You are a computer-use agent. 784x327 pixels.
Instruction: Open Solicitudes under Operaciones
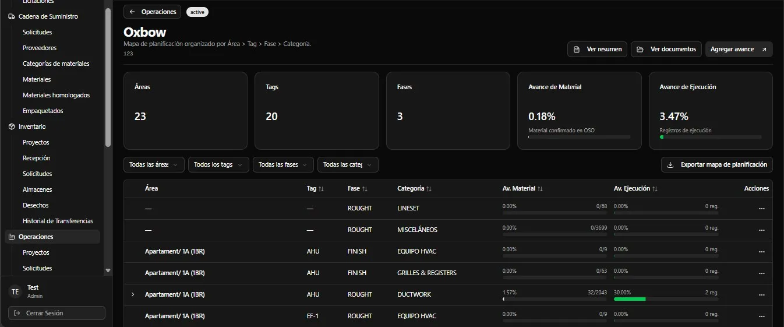pos(37,268)
